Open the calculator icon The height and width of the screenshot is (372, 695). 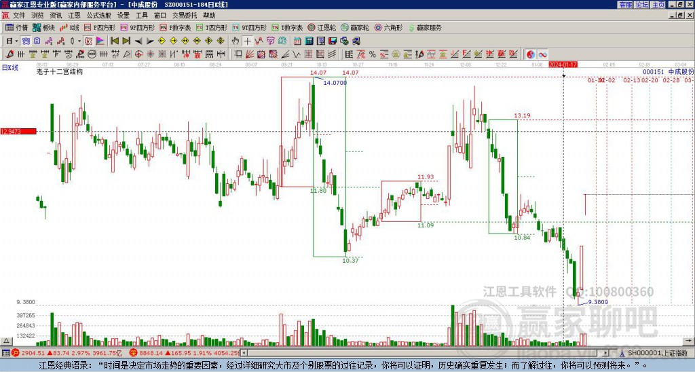coord(309,41)
